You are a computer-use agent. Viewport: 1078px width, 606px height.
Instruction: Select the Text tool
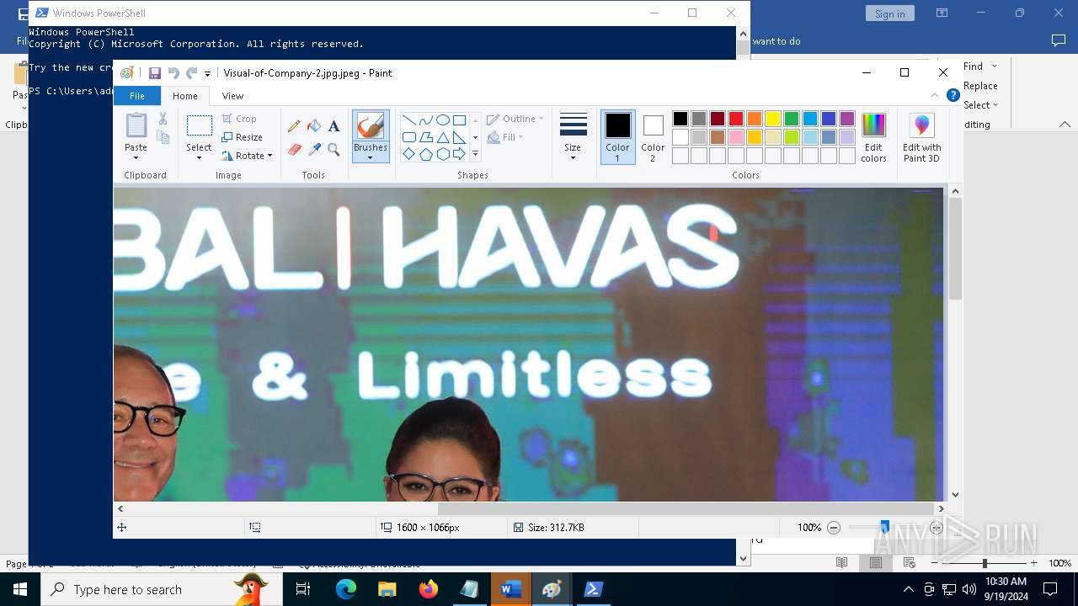pos(334,126)
